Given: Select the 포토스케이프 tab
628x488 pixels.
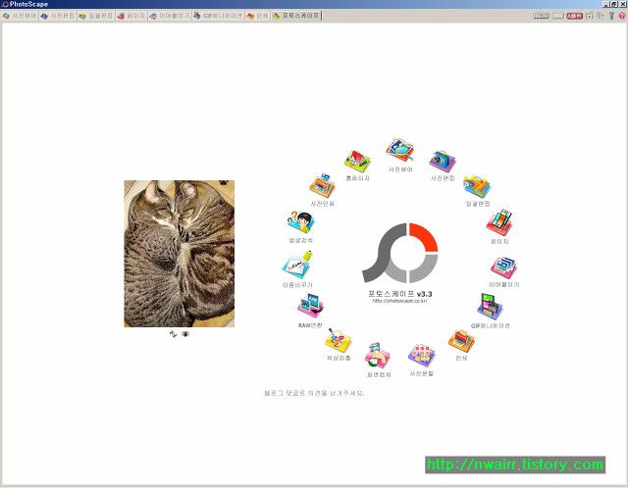Looking at the screenshot, I should click(296, 16).
